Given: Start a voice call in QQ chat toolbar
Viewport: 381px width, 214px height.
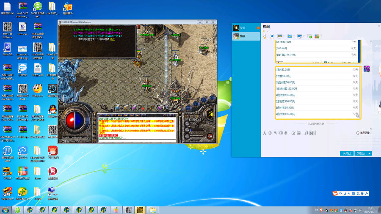Looking at the screenshot, I should pyautogui.click(x=265, y=36).
